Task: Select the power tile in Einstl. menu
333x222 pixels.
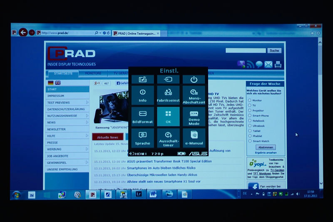Action: point(194,80)
